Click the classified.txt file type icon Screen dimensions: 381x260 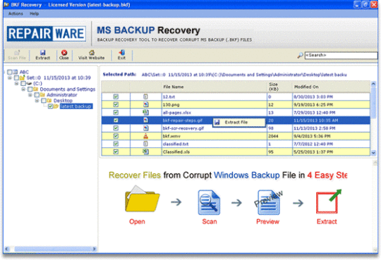coord(145,144)
